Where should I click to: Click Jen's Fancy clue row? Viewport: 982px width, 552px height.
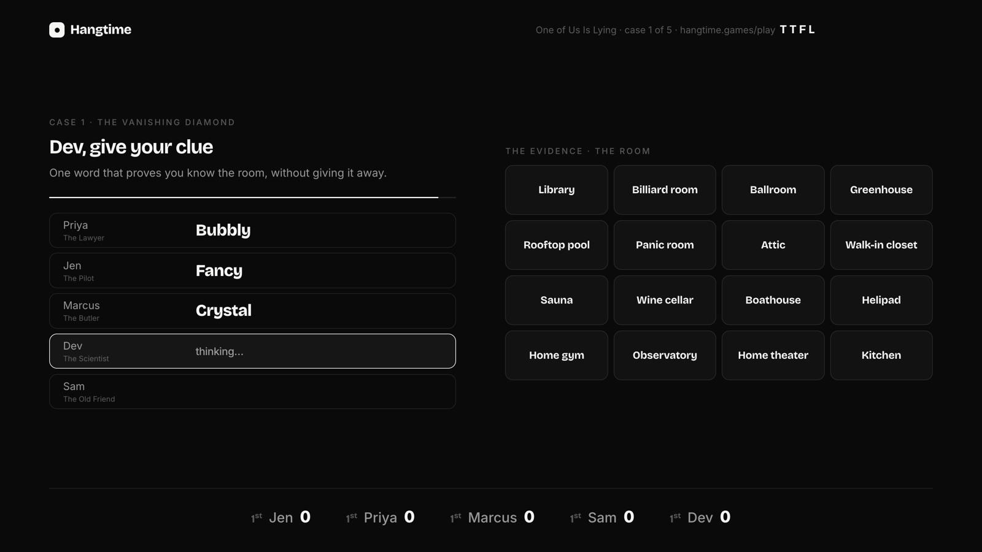coord(252,270)
